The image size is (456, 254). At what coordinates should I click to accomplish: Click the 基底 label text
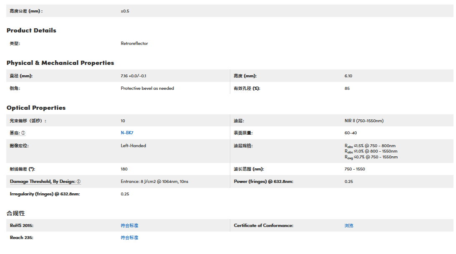point(15,133)
